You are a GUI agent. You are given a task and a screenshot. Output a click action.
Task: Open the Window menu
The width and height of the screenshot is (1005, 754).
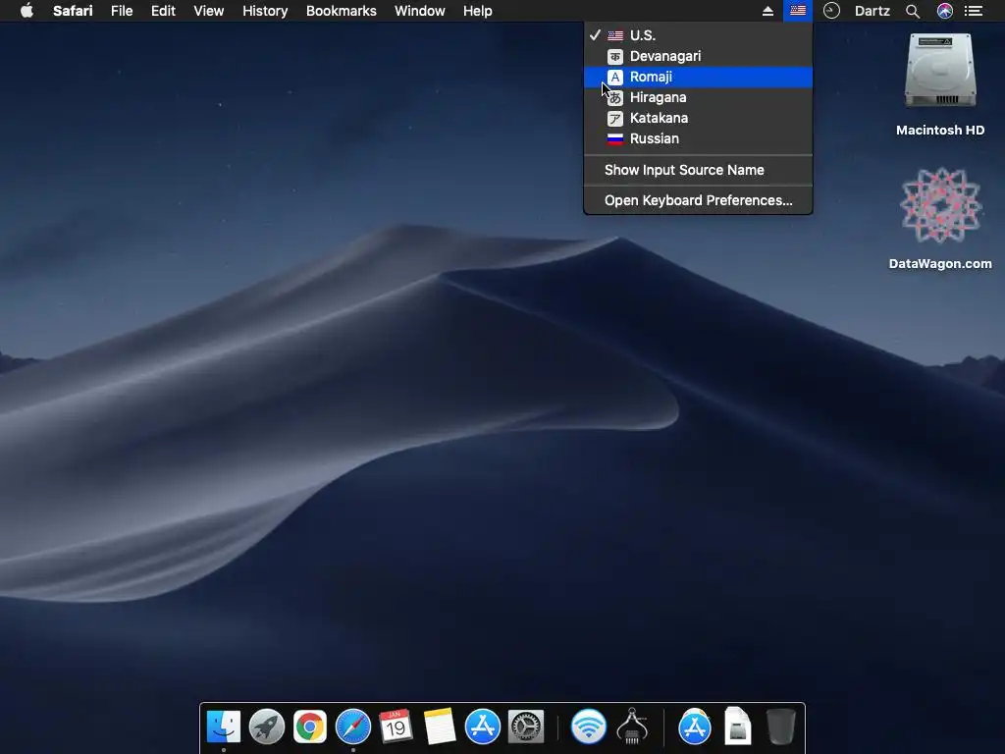tap(419, 11)
